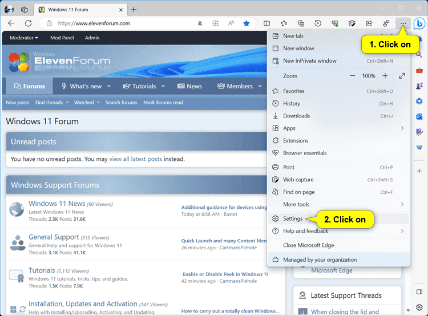Expand the Find threads dropdown
The image size is (428, 316).
tap(51, 103)
